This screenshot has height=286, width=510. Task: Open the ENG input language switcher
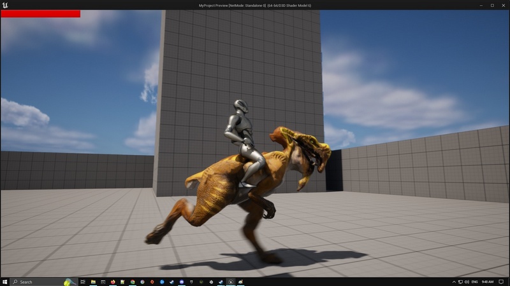(x=474, y=282)
